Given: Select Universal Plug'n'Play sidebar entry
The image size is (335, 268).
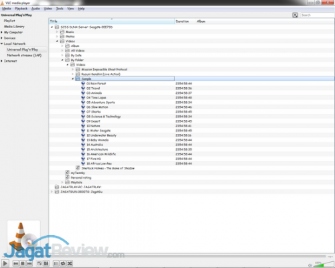Looking at the screenshot, I should pyautogui.click(x=22, y=50).
